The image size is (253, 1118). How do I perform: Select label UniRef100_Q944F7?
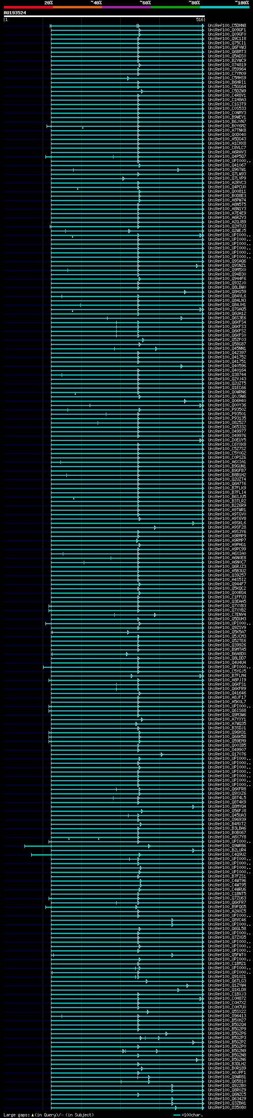(227, 584)
